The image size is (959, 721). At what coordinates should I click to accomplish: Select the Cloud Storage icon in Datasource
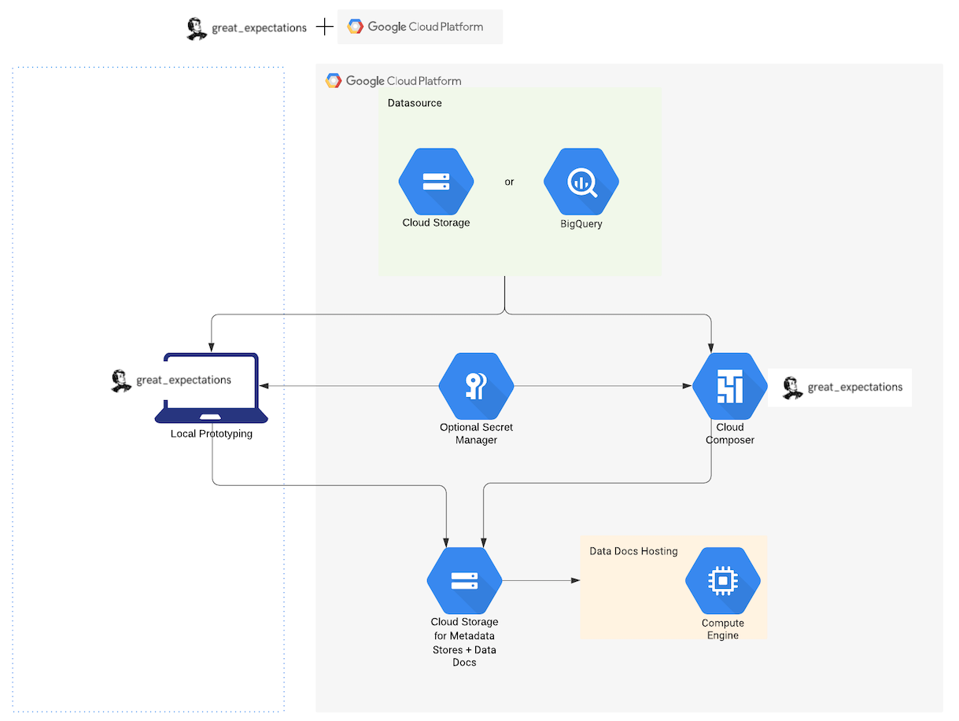tap(436, 182)
